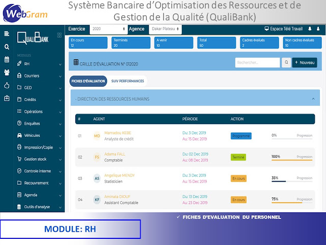Image resolution: width=326 pixels, height=245 pixels.
Task: Open the Agence Dakar Plateau dropdown
Action: point(165,29)
